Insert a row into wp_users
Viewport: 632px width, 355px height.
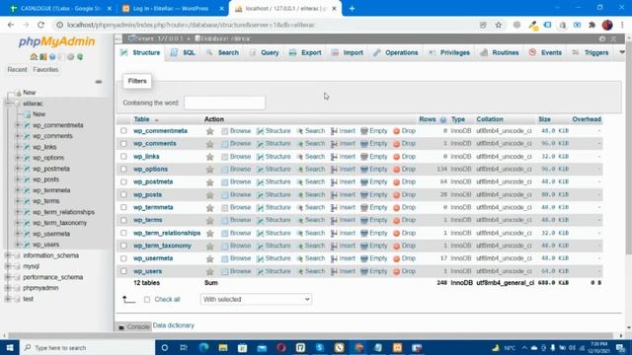(x=343, y=271)
